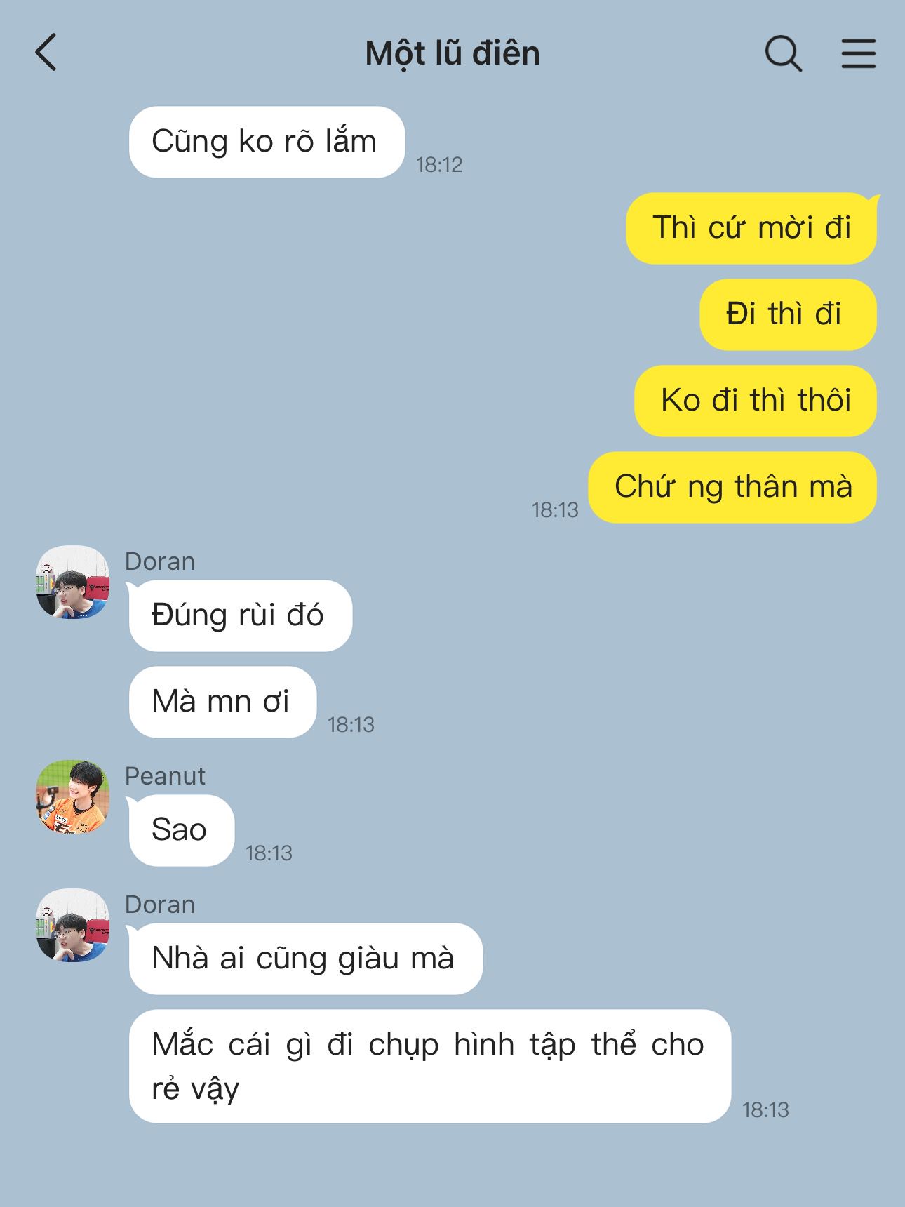Image resolution: width=905 pixels, height=1207 pixels.
Task: Click the second 'Doran' sender name
Action: pyautogui.click(x=160, y=905)
